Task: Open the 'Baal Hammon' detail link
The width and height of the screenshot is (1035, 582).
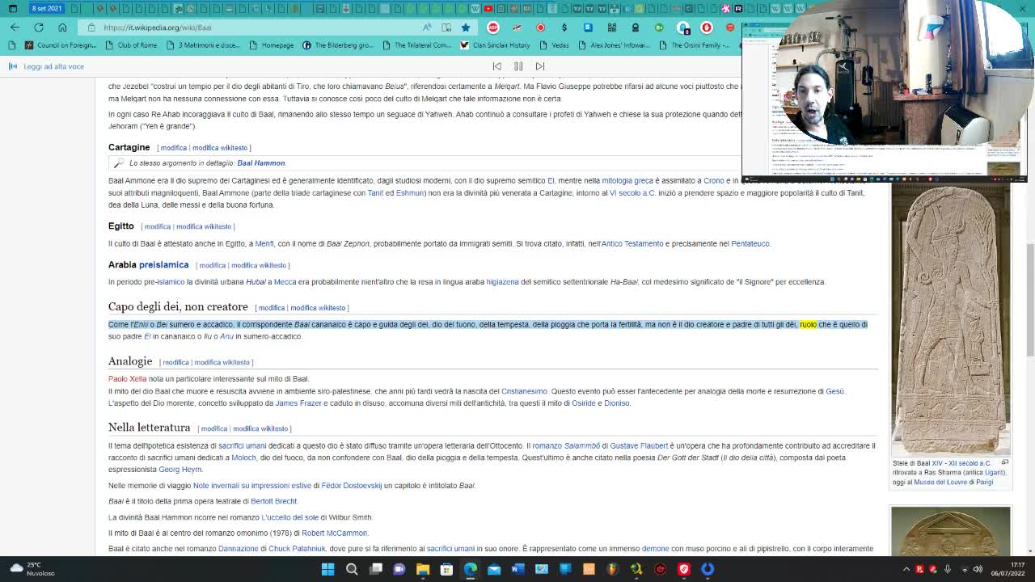Action: pyautogui.click(x=260, y=163)
